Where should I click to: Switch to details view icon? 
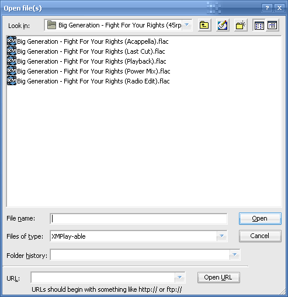pyautogui.click(x=272, y=25)
